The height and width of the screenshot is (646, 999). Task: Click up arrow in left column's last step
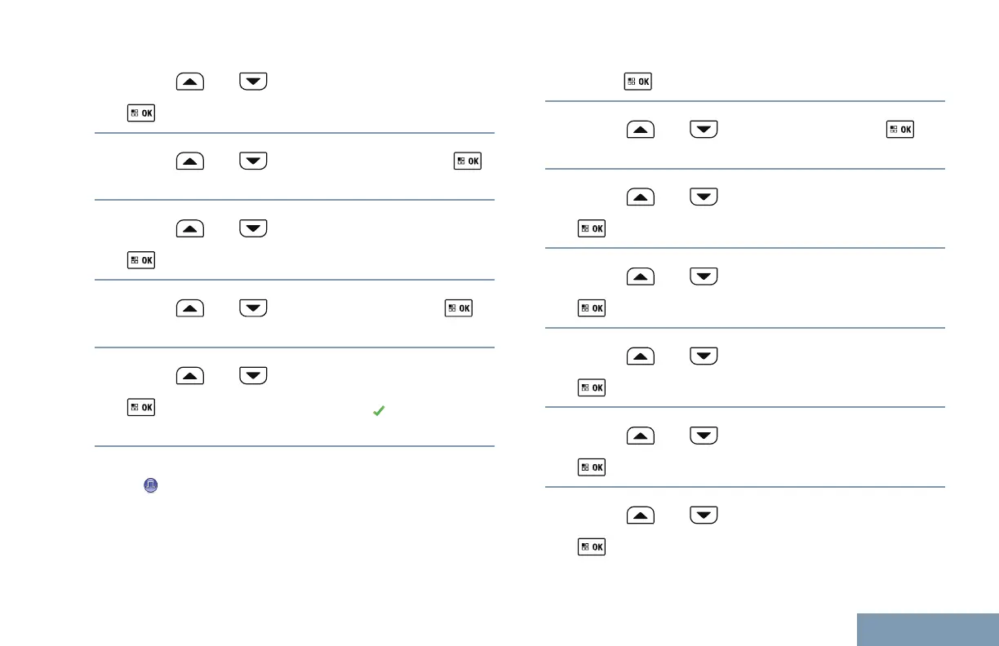pyautogui.click(x=188, y=376)
